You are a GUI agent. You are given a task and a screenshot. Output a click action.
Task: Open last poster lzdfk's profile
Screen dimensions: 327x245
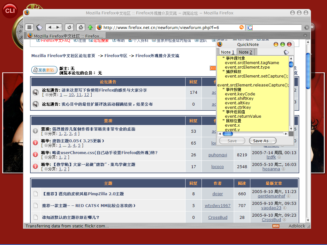click(271, 157)
